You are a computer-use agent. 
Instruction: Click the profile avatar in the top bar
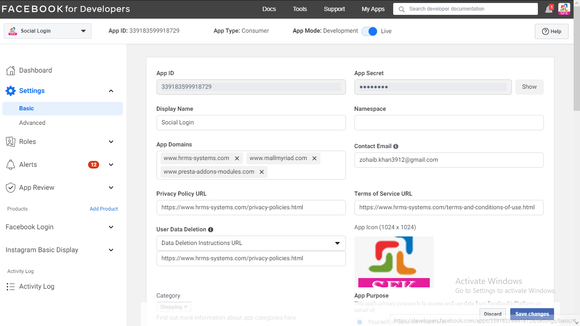coord(564,9)
